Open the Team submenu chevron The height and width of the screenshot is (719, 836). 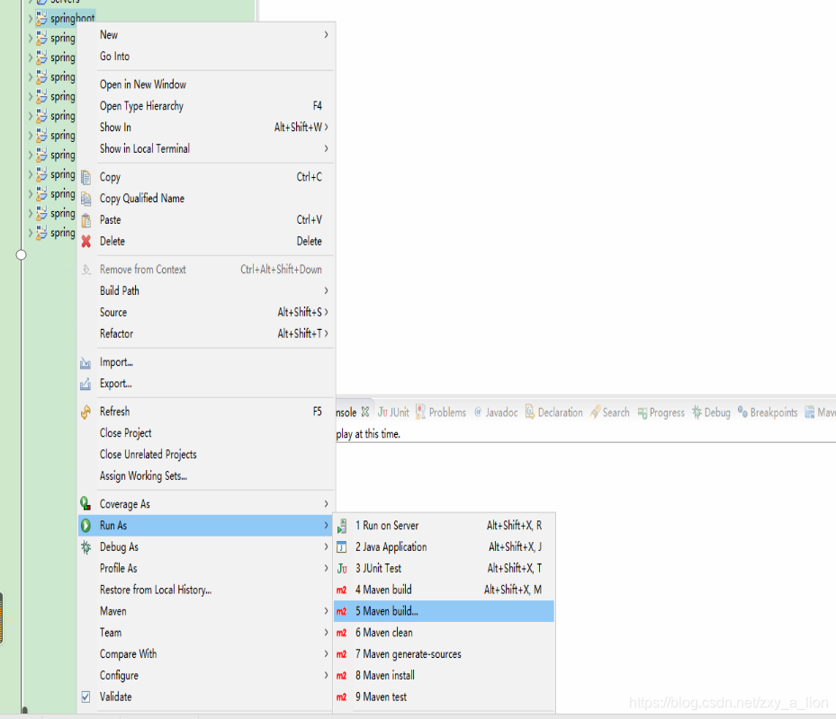[325, 632]
